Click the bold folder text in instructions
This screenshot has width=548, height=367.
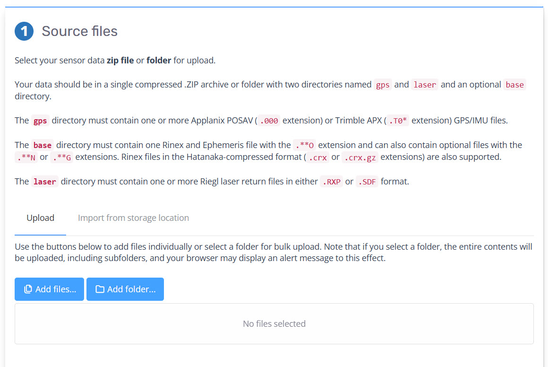tap(159, 61)
